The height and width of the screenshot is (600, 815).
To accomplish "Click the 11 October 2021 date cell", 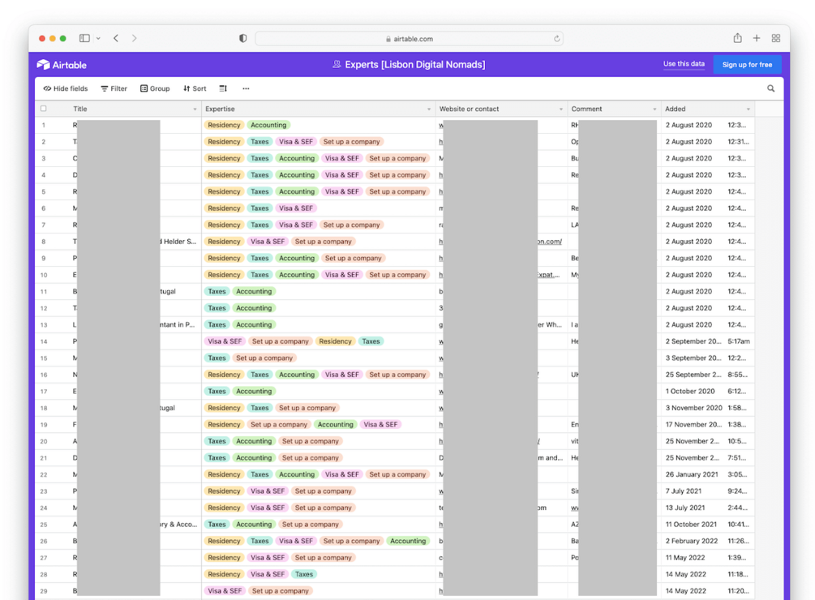I will 691,524.
